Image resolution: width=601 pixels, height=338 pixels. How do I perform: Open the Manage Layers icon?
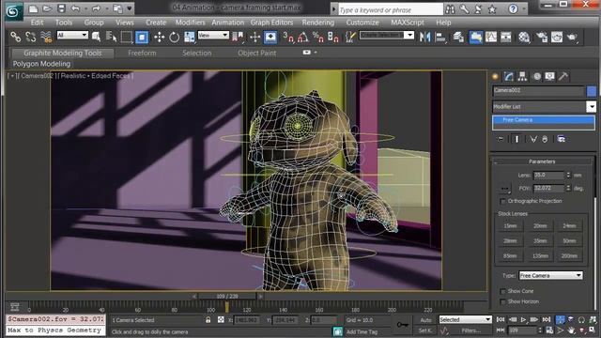[458, 38]
